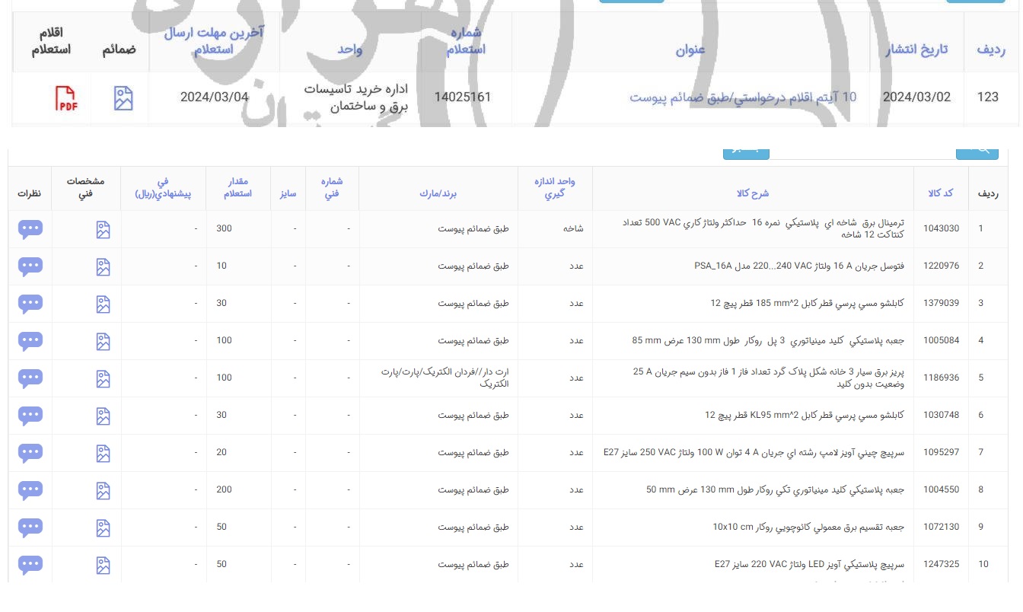Open comments bubble for item row 1379039
The width and height of the screenshot is (1023, 612).
(30, 304)
